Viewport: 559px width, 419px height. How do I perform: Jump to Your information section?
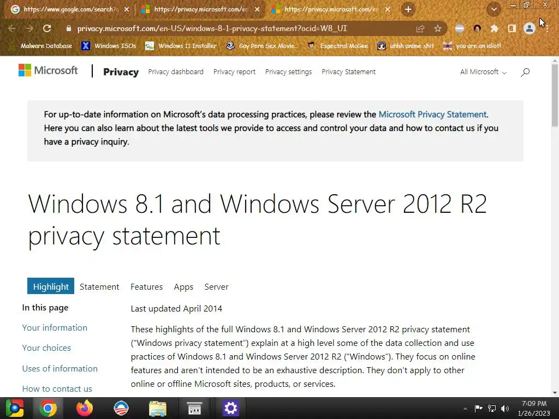55,328
